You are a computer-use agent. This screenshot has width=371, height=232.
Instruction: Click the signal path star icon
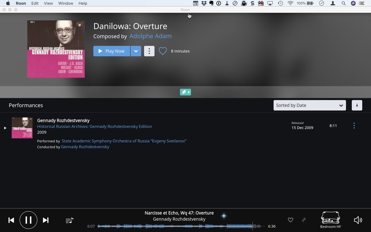224,215
